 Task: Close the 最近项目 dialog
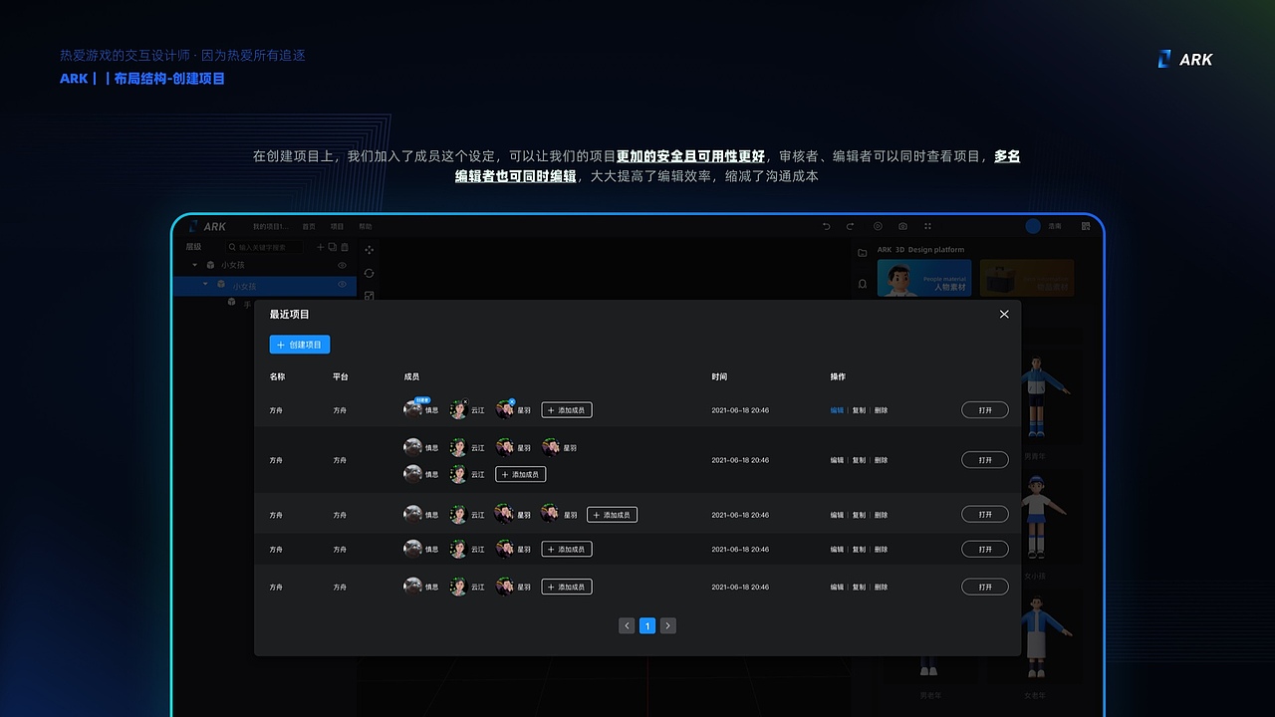(1004, 314)
